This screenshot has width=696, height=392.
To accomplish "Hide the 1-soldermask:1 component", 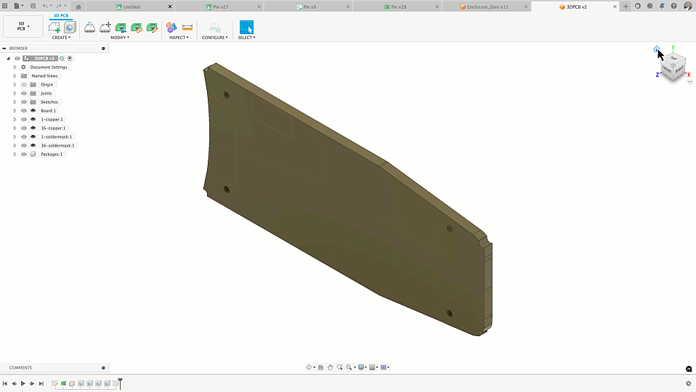I will (24, 136).
